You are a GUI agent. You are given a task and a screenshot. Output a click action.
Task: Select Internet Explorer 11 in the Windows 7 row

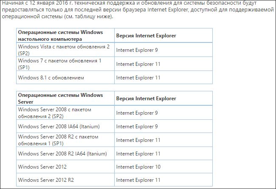[x=138, y=64]
